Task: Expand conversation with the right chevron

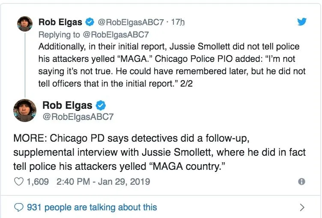Action: click(x=302, y=208)
